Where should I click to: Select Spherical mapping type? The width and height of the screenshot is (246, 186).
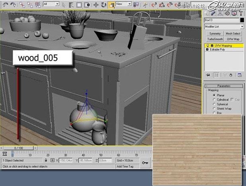214,104
